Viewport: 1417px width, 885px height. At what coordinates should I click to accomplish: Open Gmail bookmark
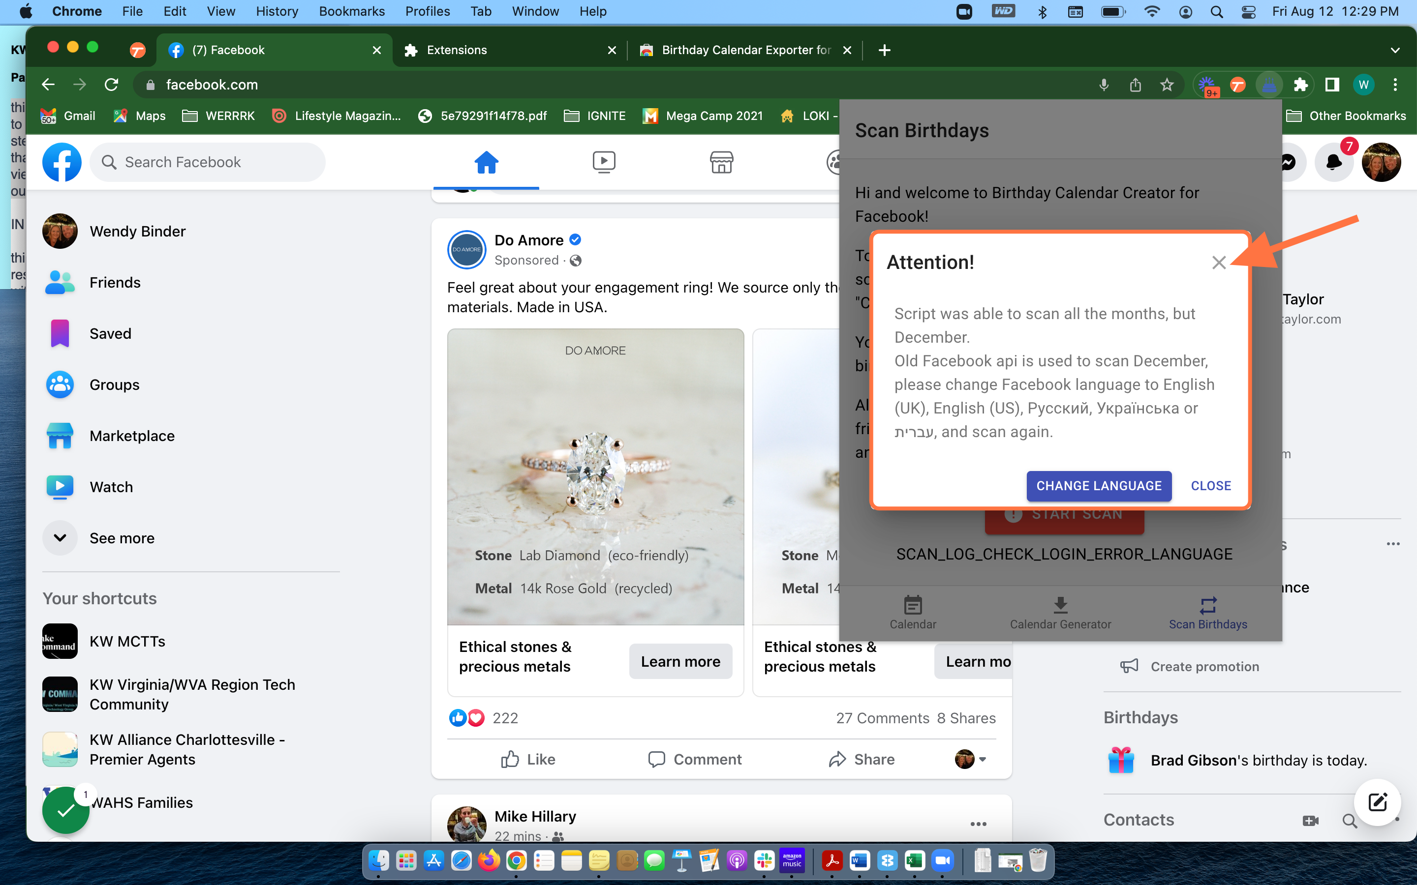click(68, 116)
